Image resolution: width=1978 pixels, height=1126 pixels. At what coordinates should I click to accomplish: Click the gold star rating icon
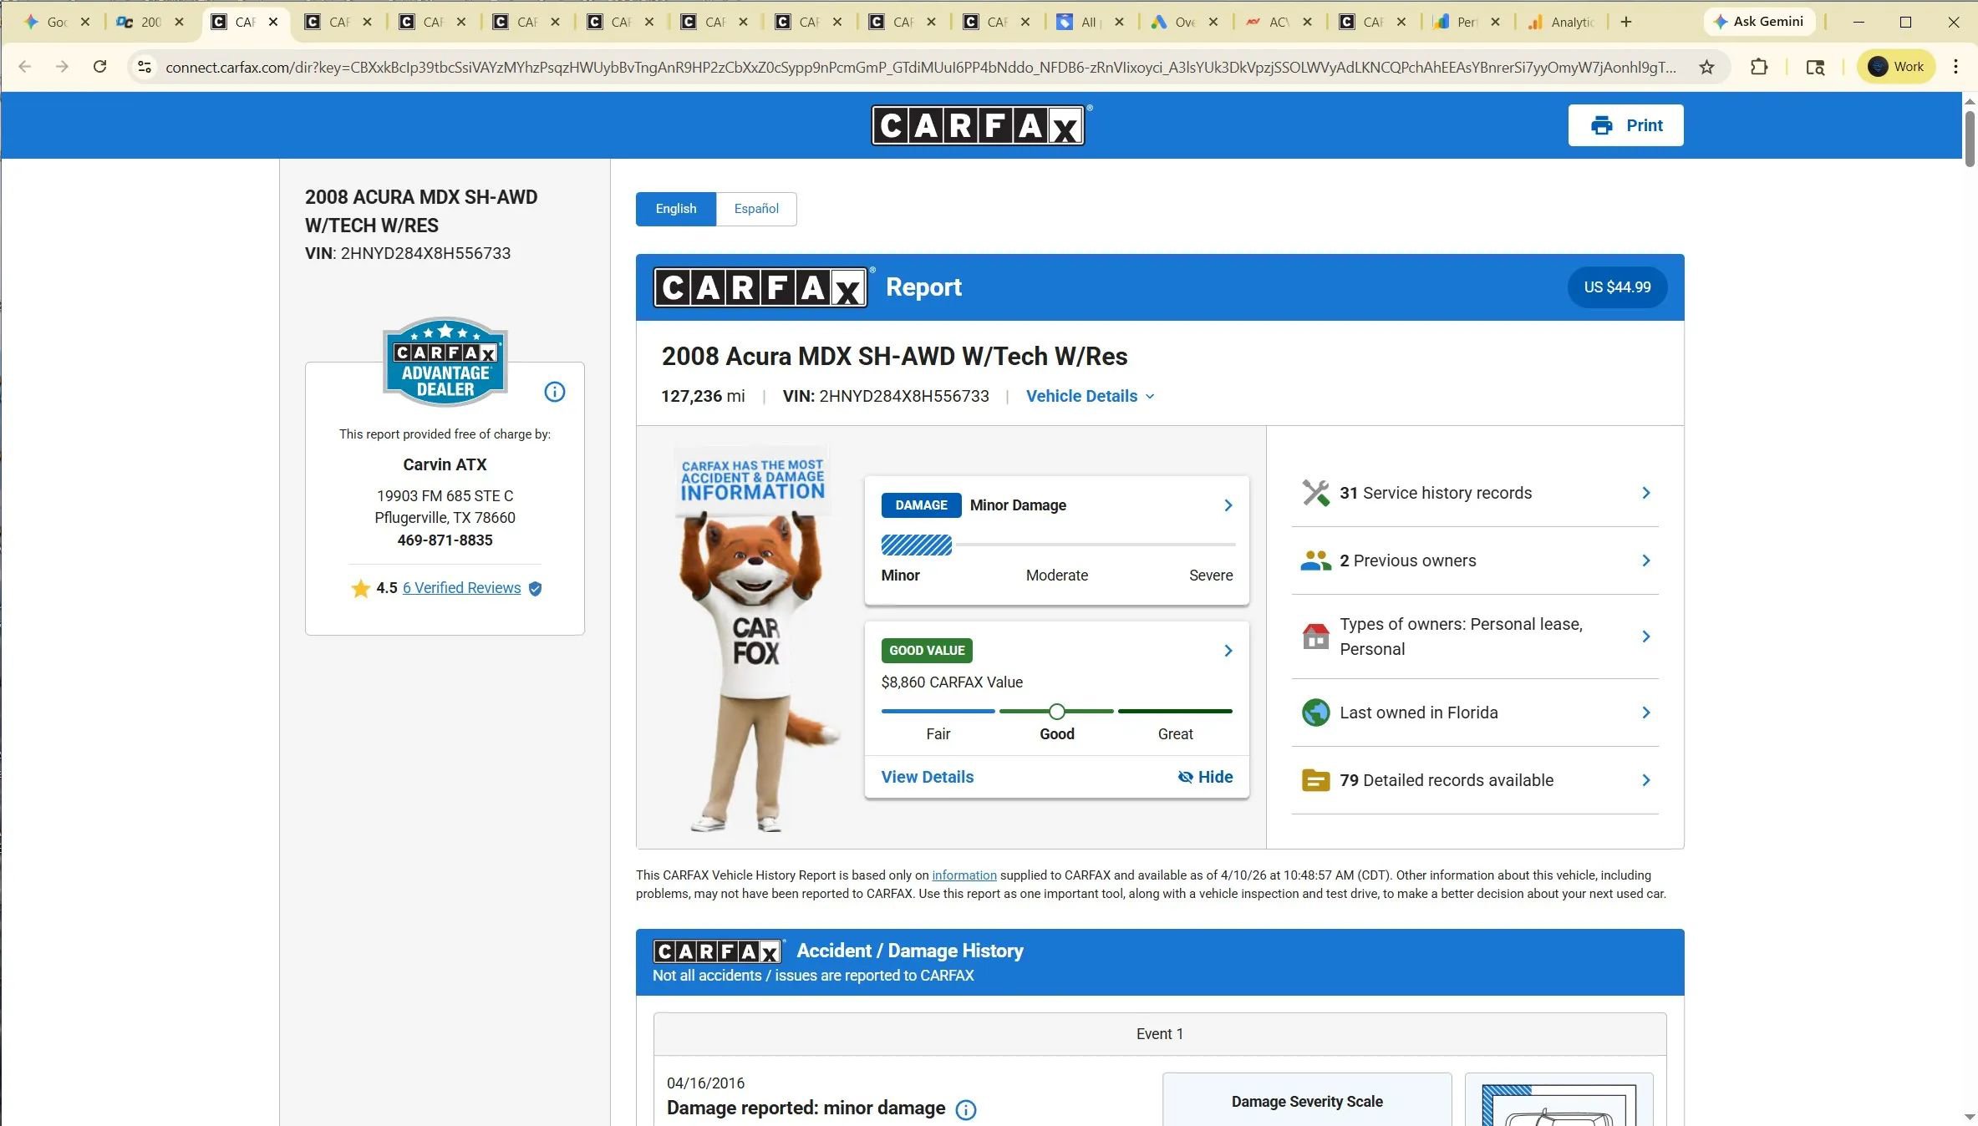click(x=360, y=588)
